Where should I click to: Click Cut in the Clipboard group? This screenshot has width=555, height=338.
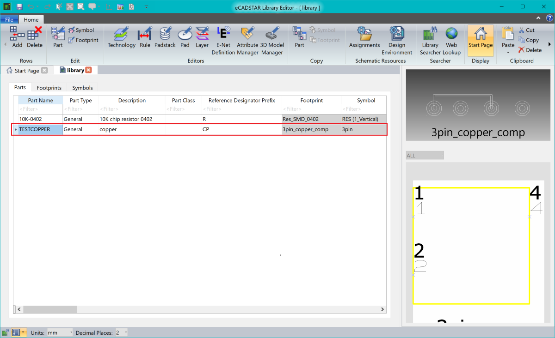tap(526, 30)
